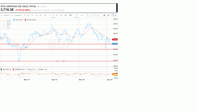Click the blue current price tag on axis

[x=115, y=44]
